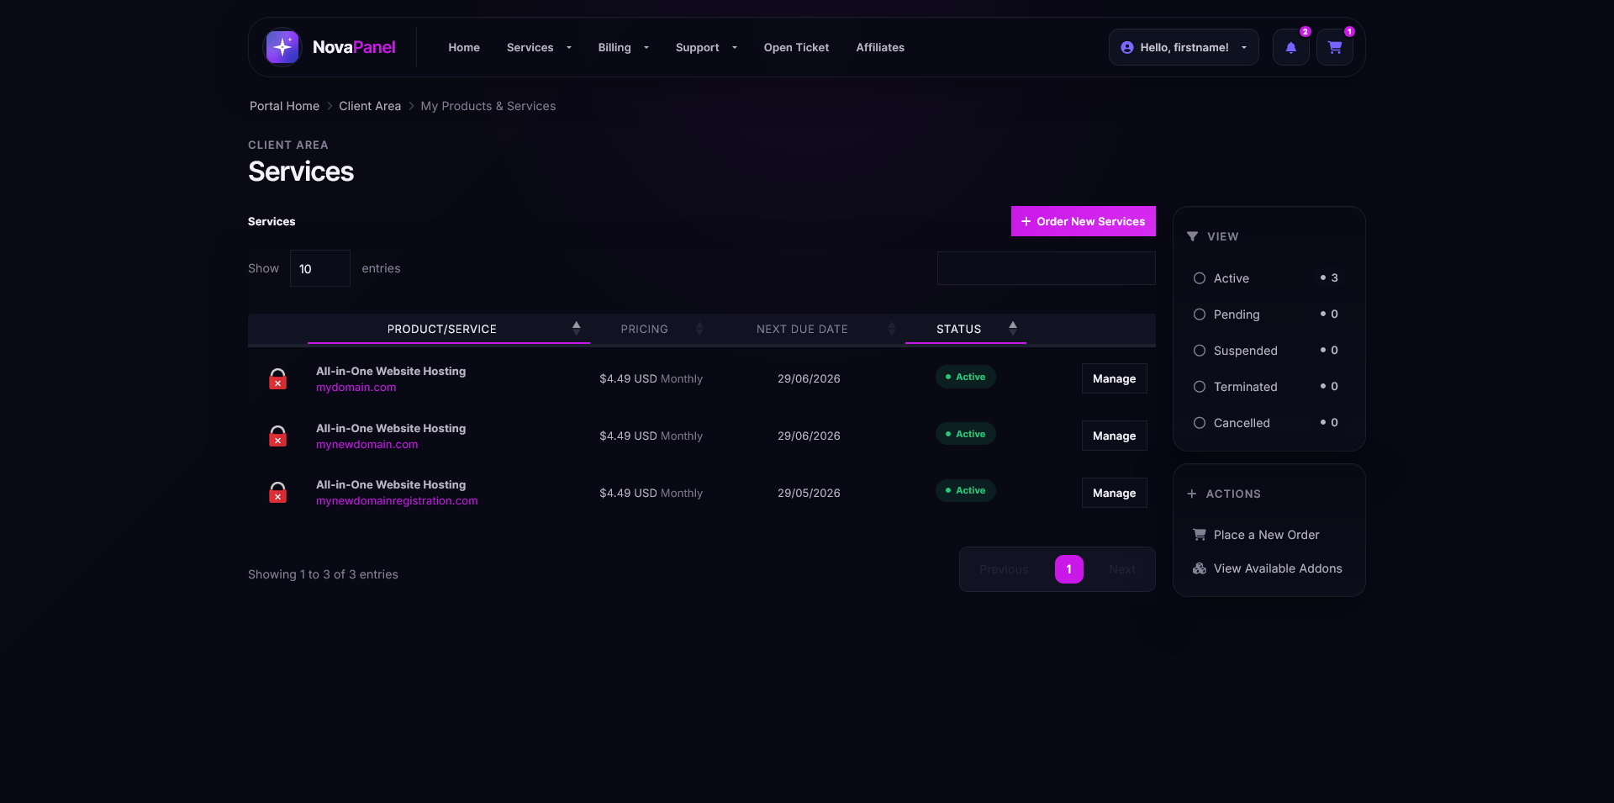1614x803 pixels.
Task: Open the mynewdomain.com link
Action: coord(367,445)
